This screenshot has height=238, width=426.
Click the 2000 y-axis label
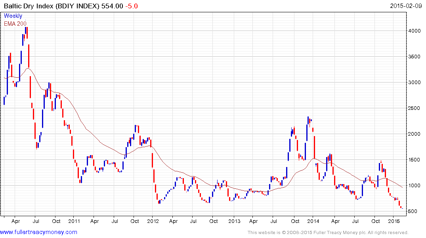tap(415, 134)
